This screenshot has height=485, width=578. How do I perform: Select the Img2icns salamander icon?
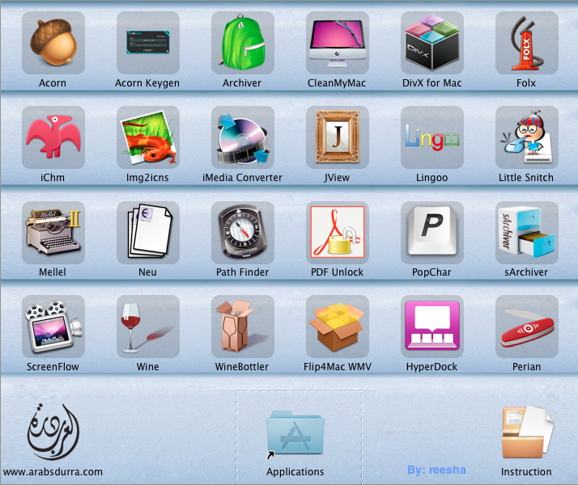[148, 137]
